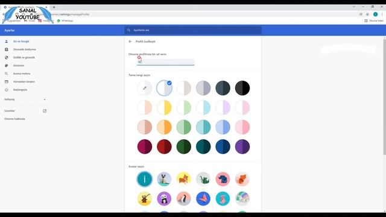
Task: Select the orange theme swatch
Action: point(164,127)
